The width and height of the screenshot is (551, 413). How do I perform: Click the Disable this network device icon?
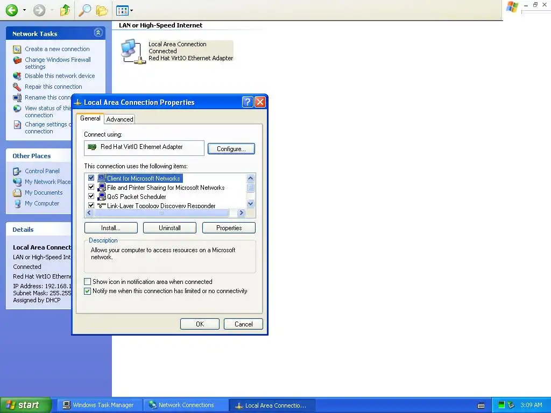pos(17,76)
